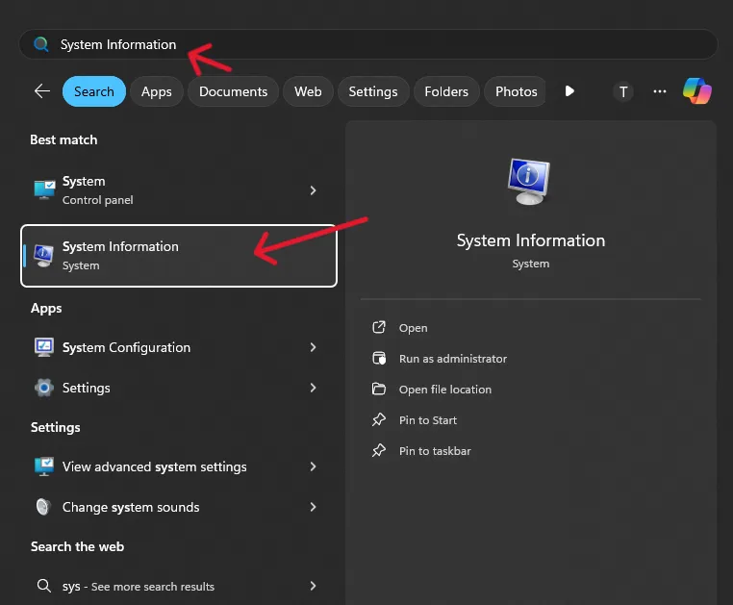The width and height of the screenshot is (733, 605).
Task: Pin System Information to taskbar
Action: (435, 451)
